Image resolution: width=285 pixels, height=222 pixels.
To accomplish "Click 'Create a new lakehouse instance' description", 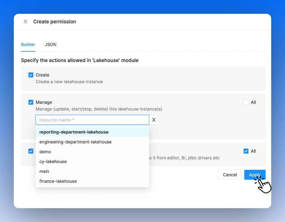I will point(69,82).
